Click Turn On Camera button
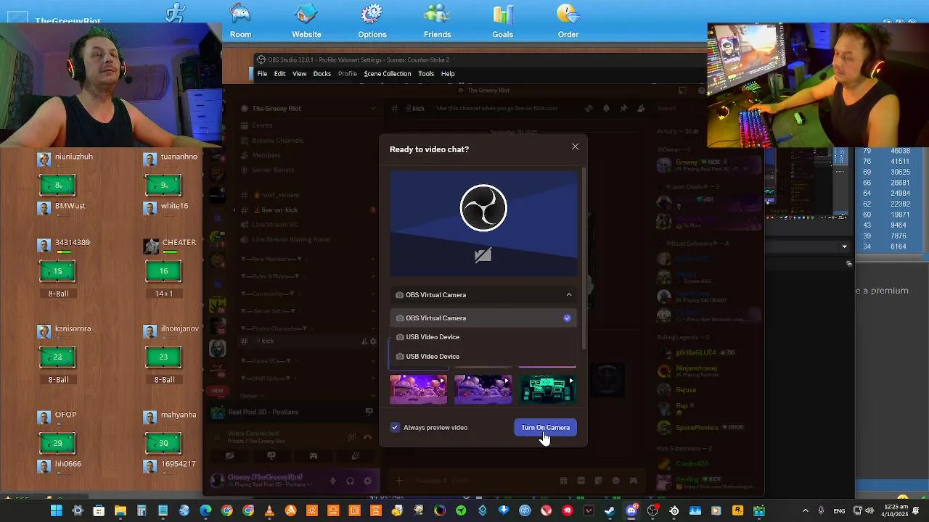929x522 pixels. [546, 428]
